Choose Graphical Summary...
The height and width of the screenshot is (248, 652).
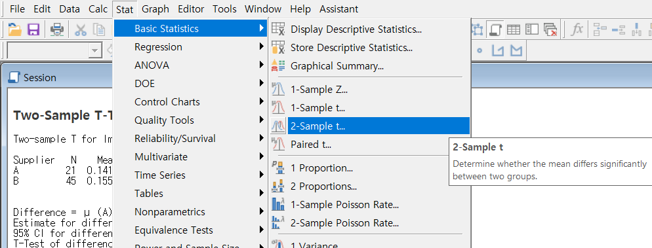point(369,66)
